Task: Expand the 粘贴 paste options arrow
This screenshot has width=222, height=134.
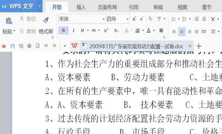Action: coord(14,31)
